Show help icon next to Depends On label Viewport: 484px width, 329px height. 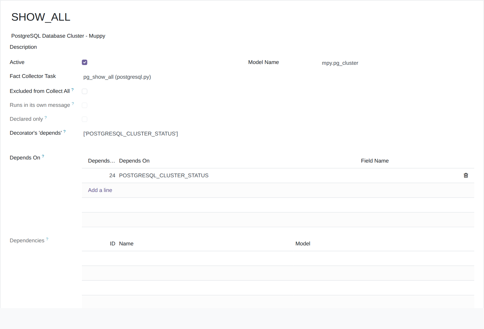pos(43,156)
